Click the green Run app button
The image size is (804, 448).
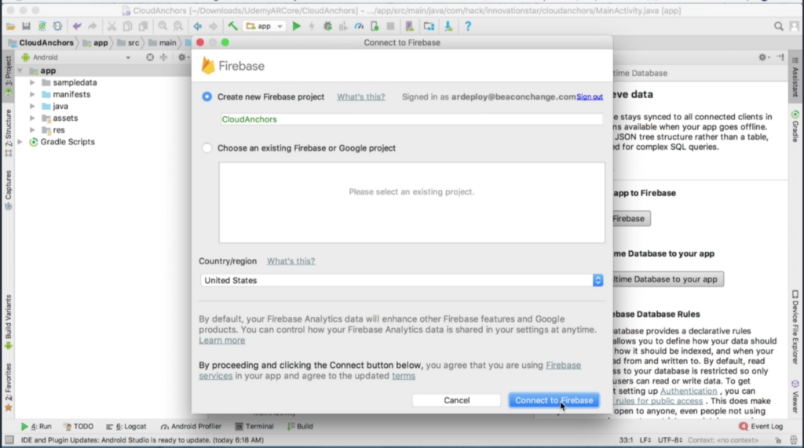[x=296, y=26]
